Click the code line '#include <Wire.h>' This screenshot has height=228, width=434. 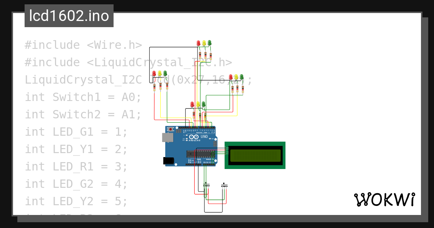[83, 45]
